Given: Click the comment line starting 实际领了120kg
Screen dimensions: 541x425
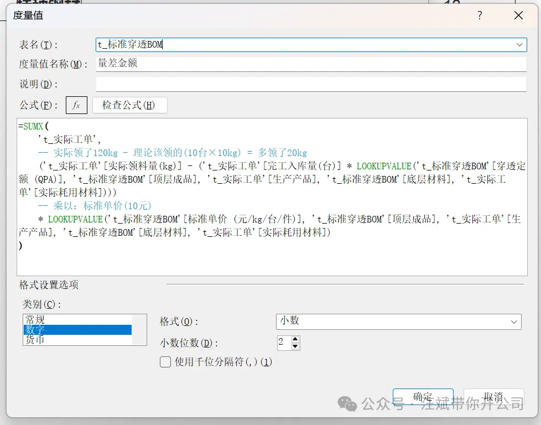Looking at the screenshot, I should click(173, 153).
